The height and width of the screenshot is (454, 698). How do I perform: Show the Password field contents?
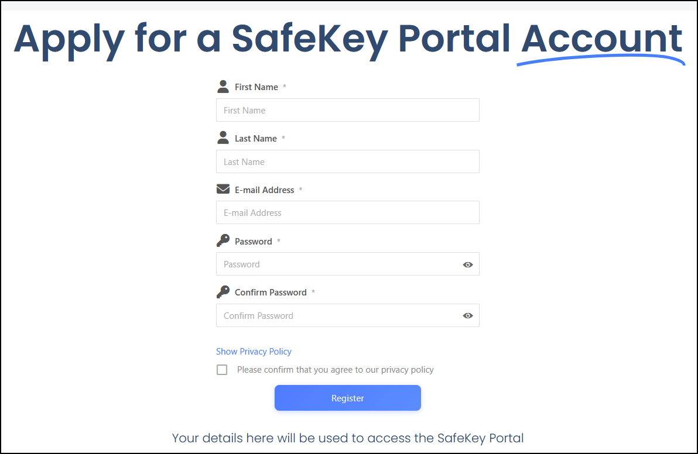point(467,264)
